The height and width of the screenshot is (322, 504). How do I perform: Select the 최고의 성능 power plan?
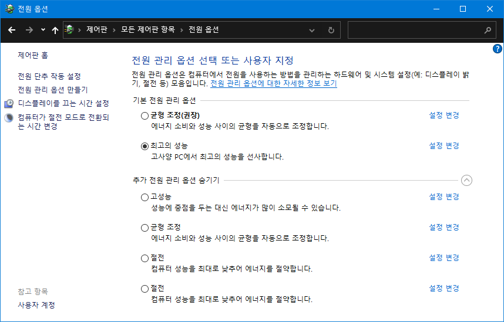145,146
